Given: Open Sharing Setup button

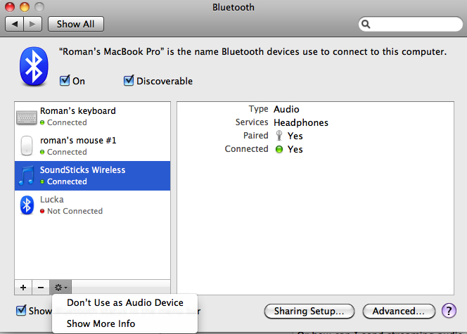Looking at the screenshot, I should tap(308, 311).
